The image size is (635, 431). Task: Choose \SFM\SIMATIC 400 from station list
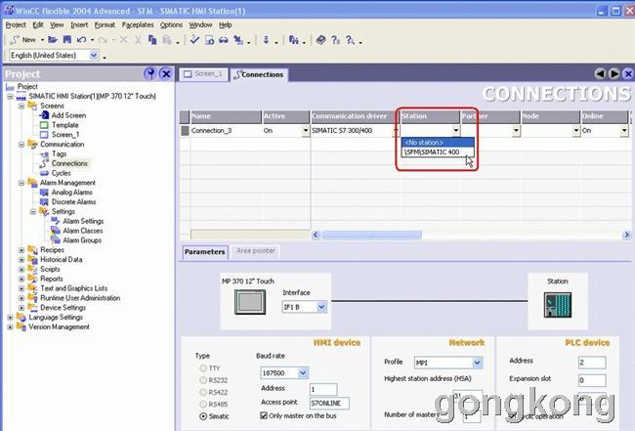pyautogui.click(x=438, y=152)
